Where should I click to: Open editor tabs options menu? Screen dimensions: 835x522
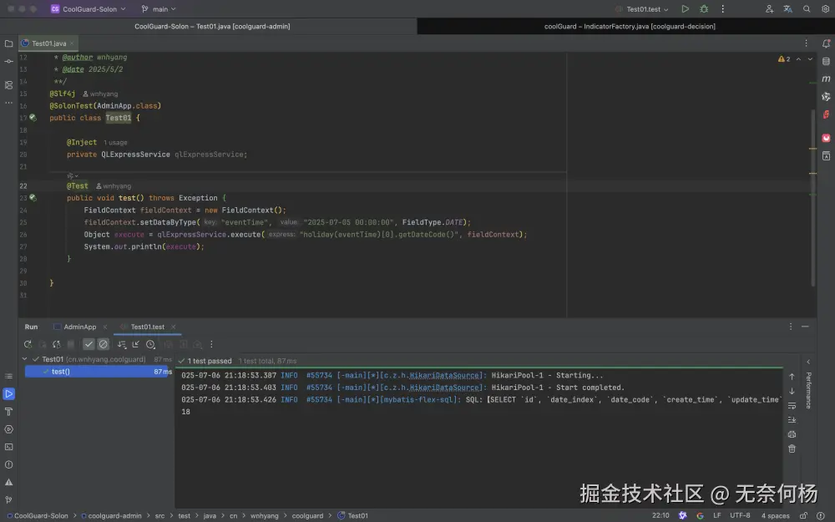click(x=806, y=43)
